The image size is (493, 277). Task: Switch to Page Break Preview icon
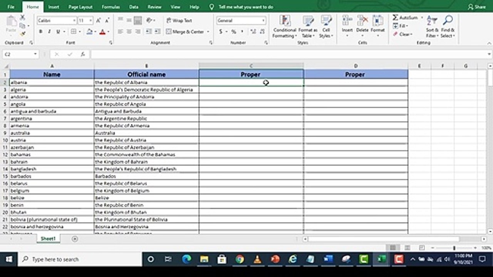coord(422,248)
